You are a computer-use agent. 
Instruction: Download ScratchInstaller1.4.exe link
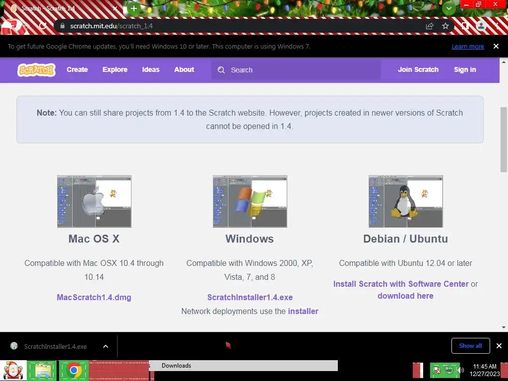(250, 298)
